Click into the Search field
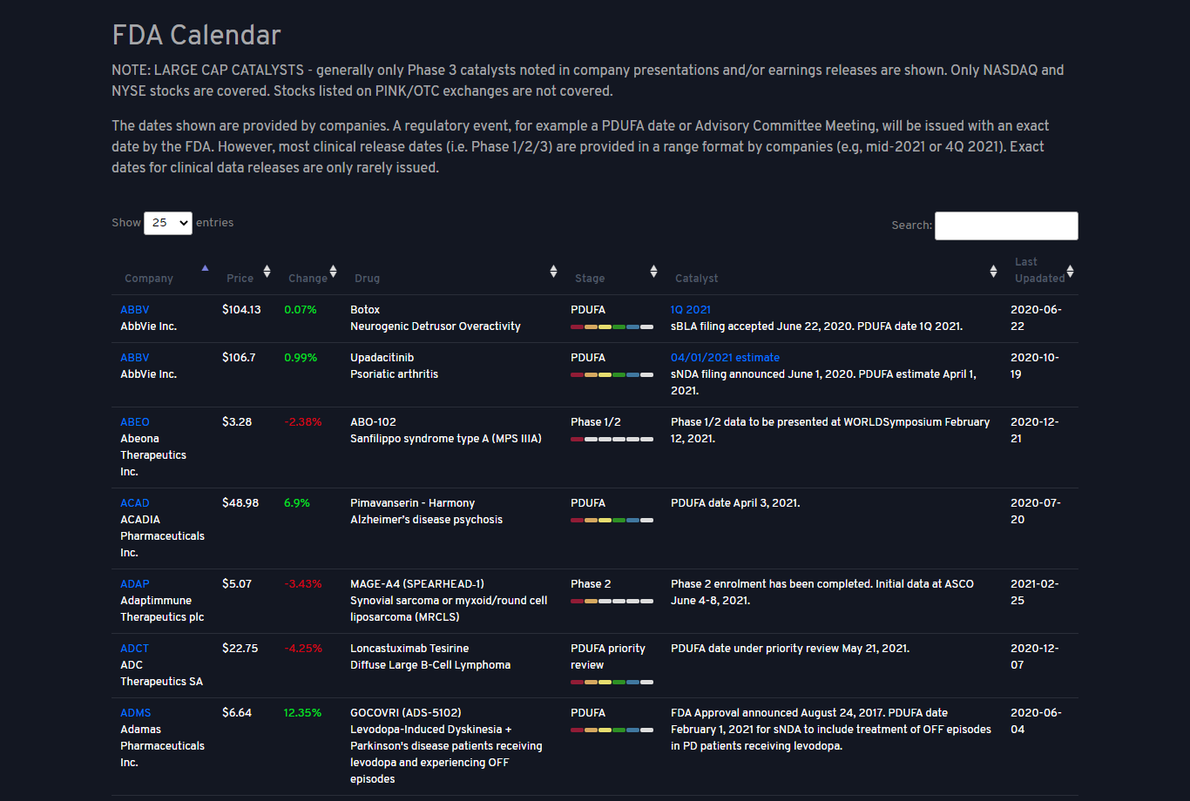 pos(1006,225)
